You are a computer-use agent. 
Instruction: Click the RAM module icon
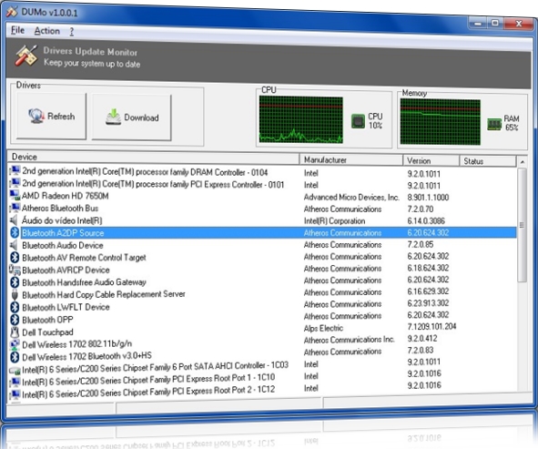tap(494, 124)
